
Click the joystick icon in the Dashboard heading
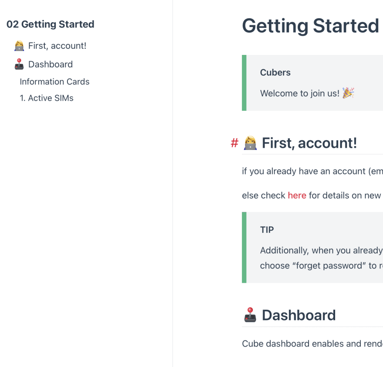coord(249,315)
